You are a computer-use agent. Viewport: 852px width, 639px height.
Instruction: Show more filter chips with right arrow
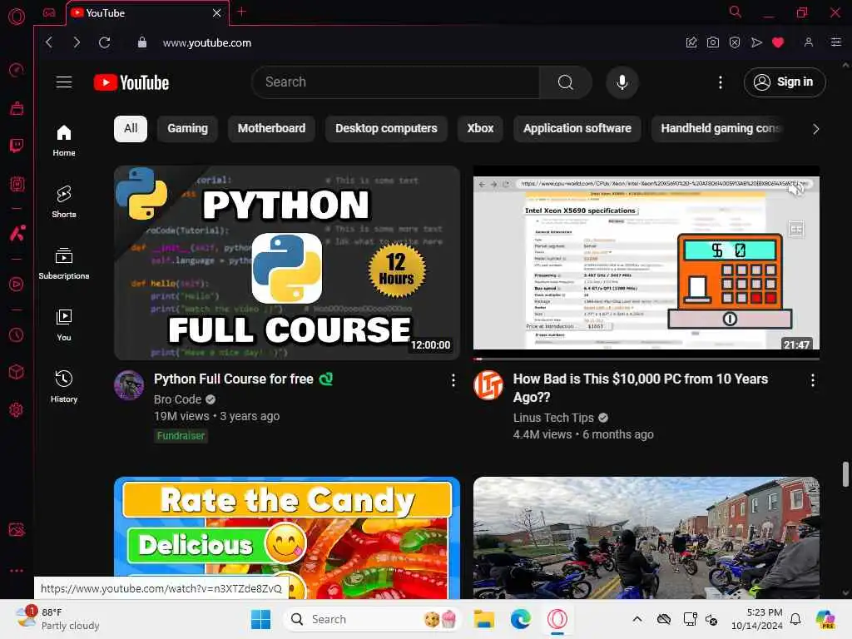815,129
